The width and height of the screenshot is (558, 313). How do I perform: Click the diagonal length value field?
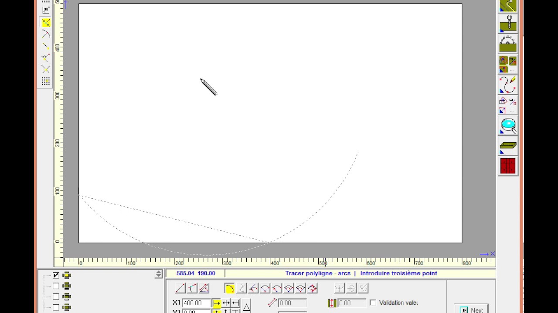point(292,303)
